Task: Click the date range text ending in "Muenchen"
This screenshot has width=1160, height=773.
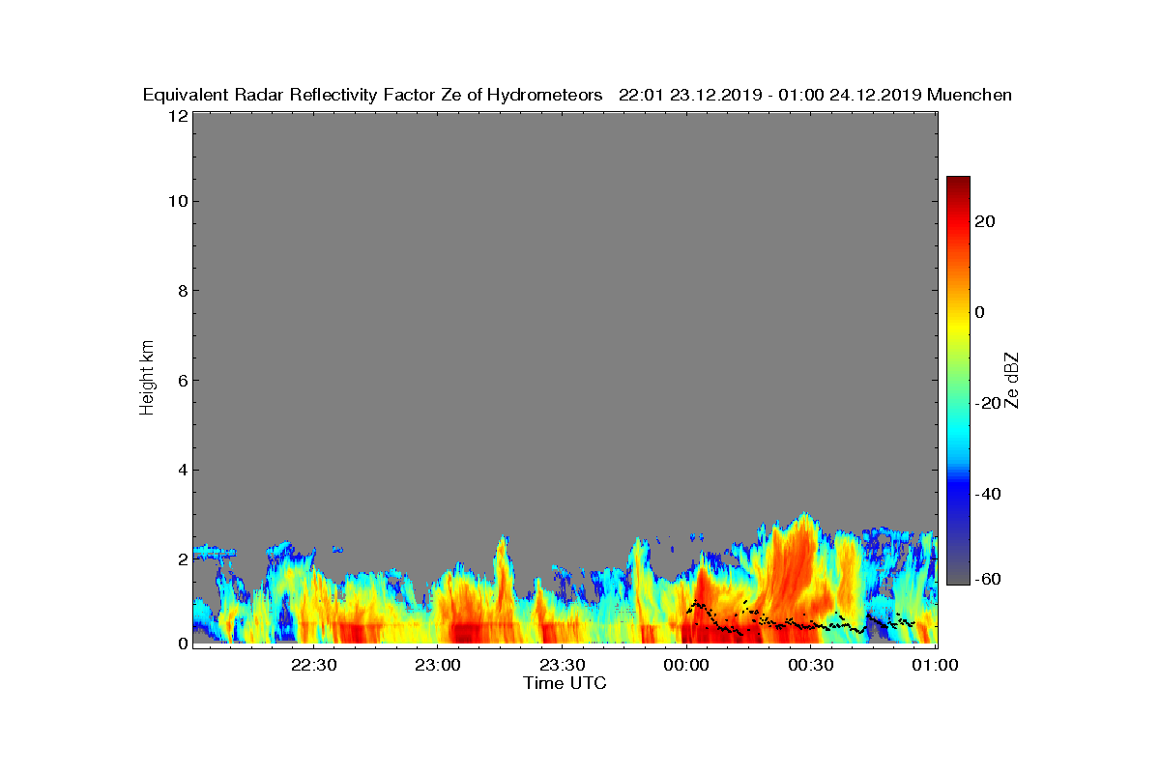Action: point(815,95)
